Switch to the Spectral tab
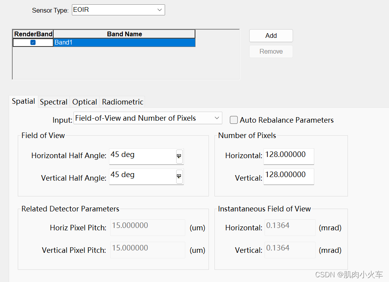This screenshot has height=282, width=389. tap(54, 102)
